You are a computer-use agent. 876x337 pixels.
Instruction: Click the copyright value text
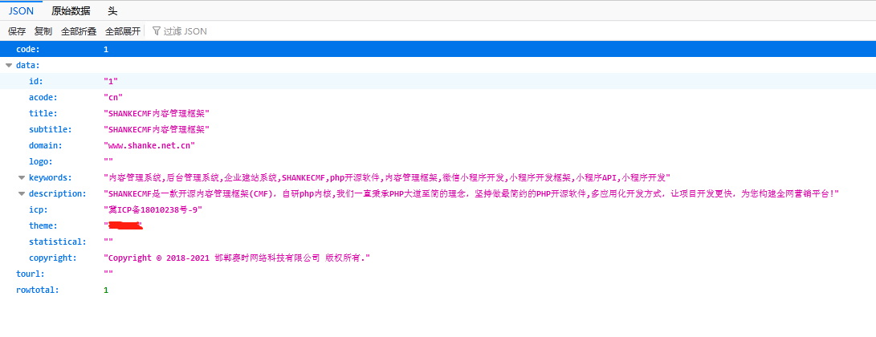[238, 258]
